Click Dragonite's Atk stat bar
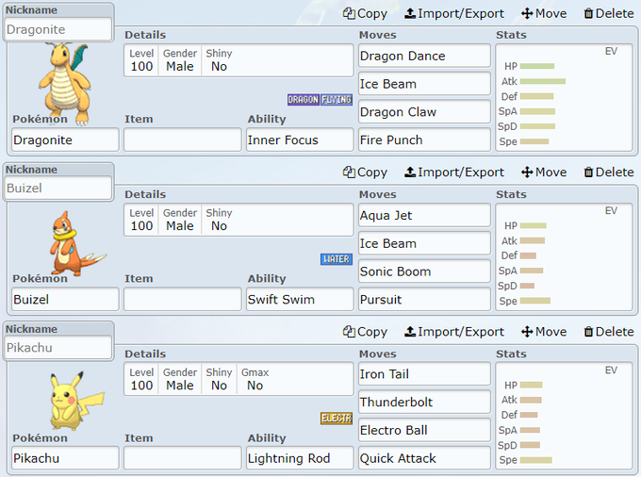The height and width of the screenshot is (477, 641). tap(543, 81)
